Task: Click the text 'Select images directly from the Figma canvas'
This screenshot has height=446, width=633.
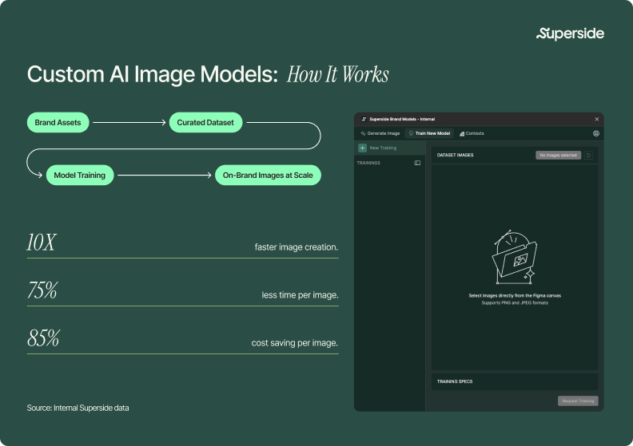Action: (515, 295)
